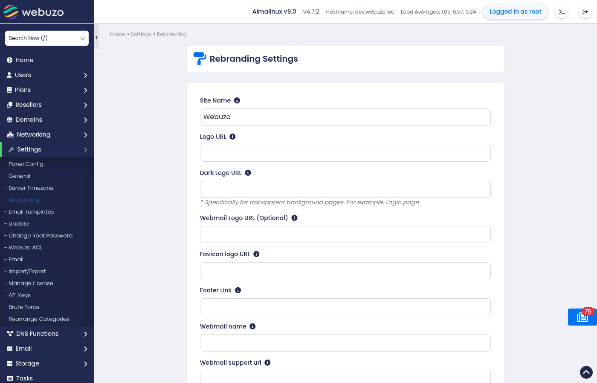Collapse the sidebar with arrow handle
The image size is (597, 383).
96,37
